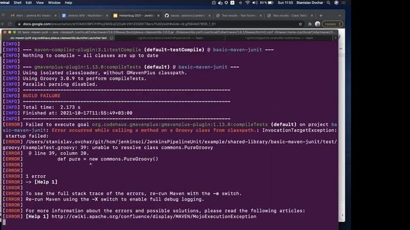Close the Heisenbug 2021 browser tab
This screenshot has width=410, height=230.
click(x=158, y=15)
